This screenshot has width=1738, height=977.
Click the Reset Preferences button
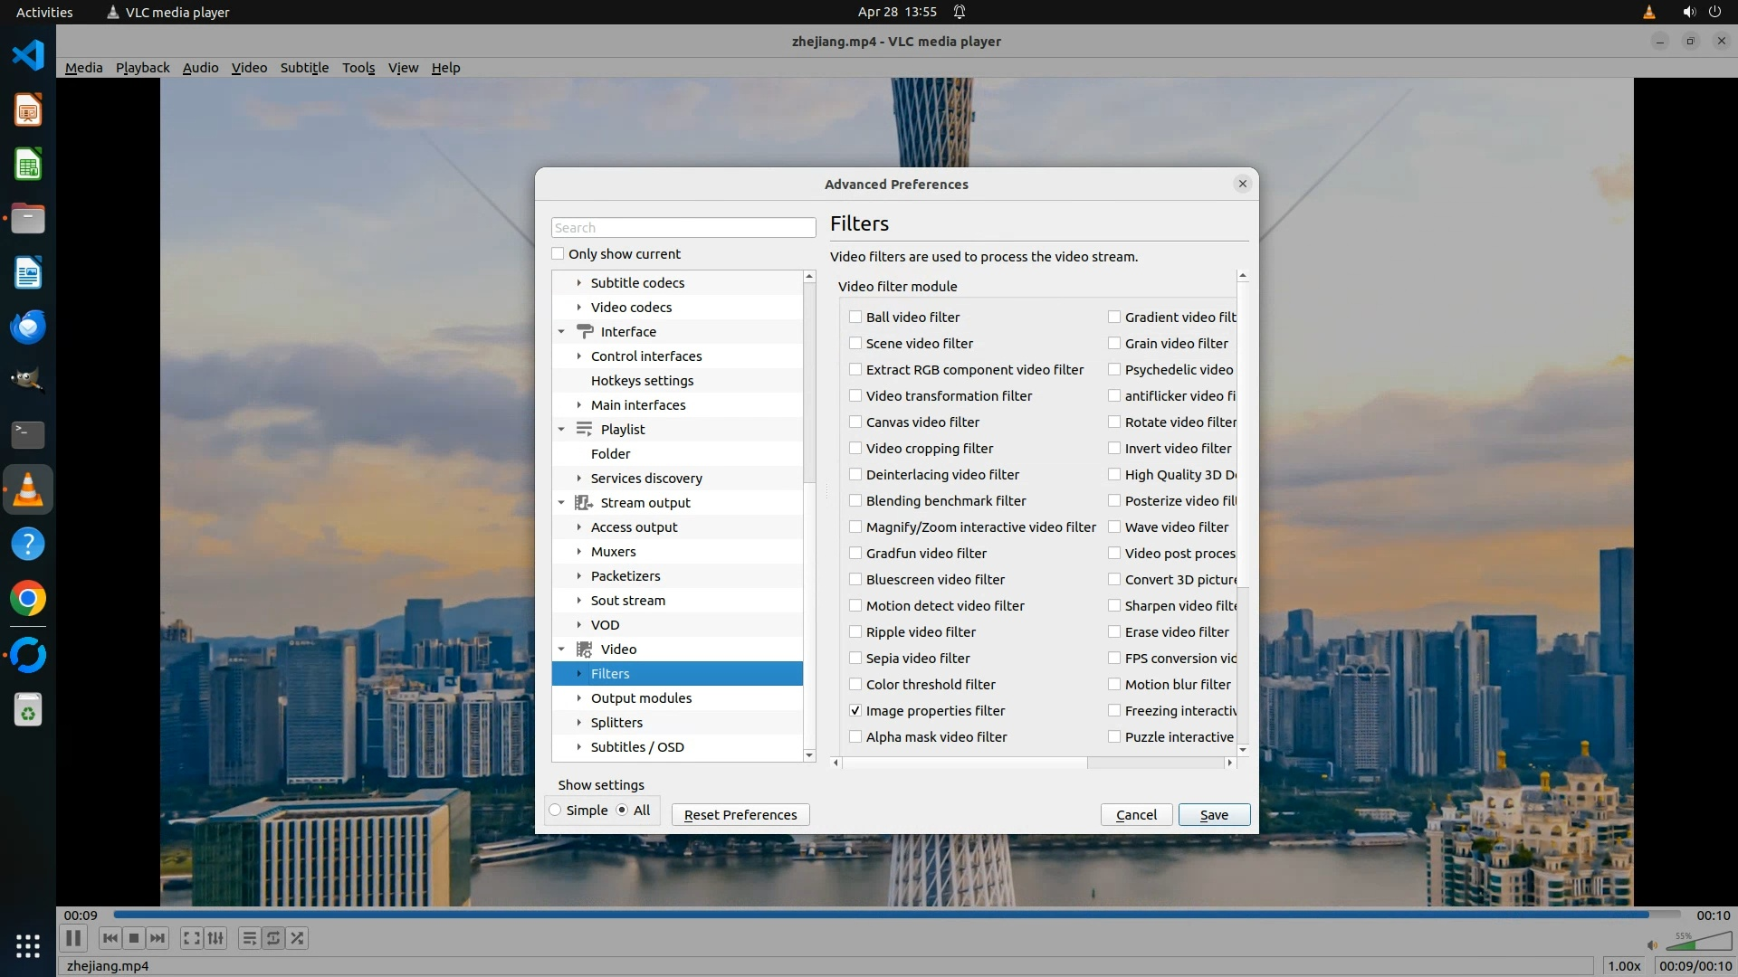pyautogui.click(x=740, y=815)
